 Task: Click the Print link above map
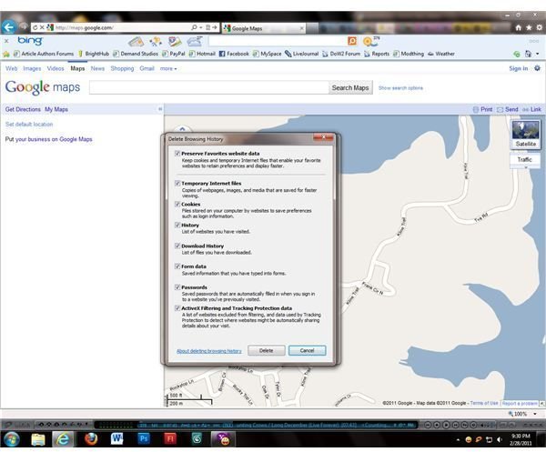click(x=482, y=109)
